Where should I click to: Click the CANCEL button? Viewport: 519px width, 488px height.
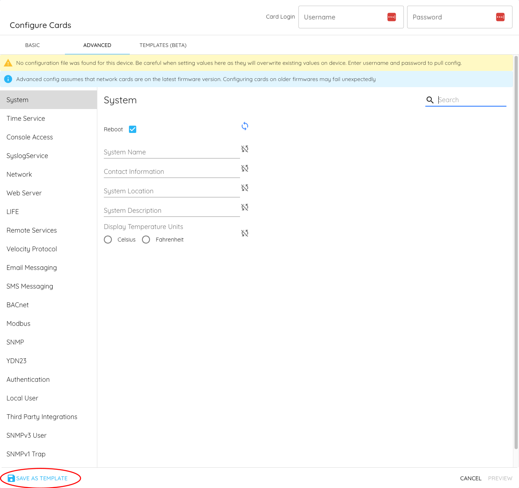click(x=471, y=478)
